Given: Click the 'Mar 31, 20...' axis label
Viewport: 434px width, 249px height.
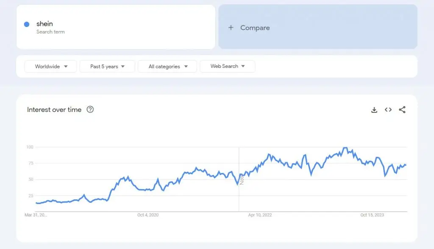Looking at the screenshot, I should tap(36, 215).
